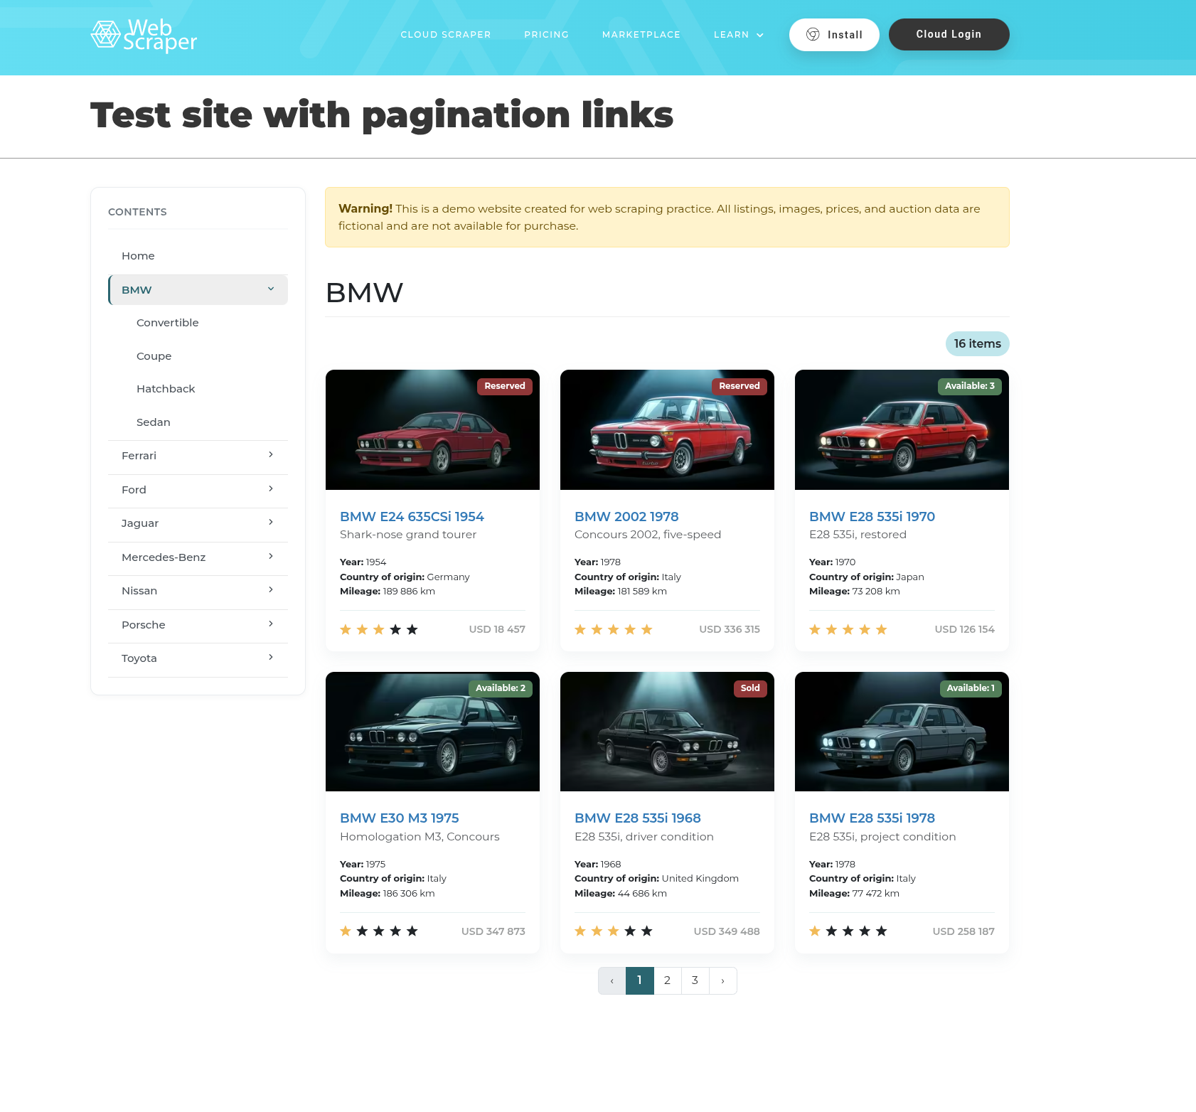
Task: Expand the Mercedes-Benz category chevron
Action: click(271, 557)
